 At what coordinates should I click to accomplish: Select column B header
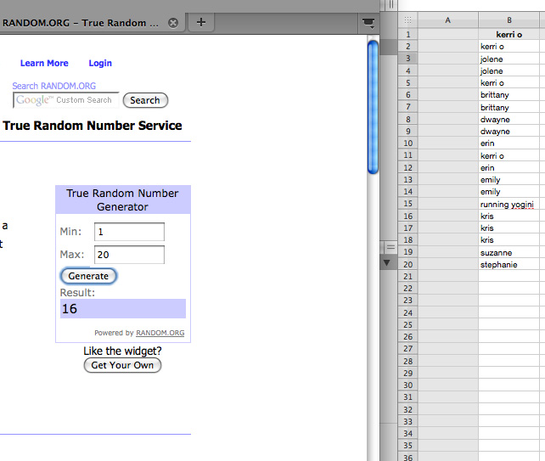pyautogui.click(x=509, y=20)
